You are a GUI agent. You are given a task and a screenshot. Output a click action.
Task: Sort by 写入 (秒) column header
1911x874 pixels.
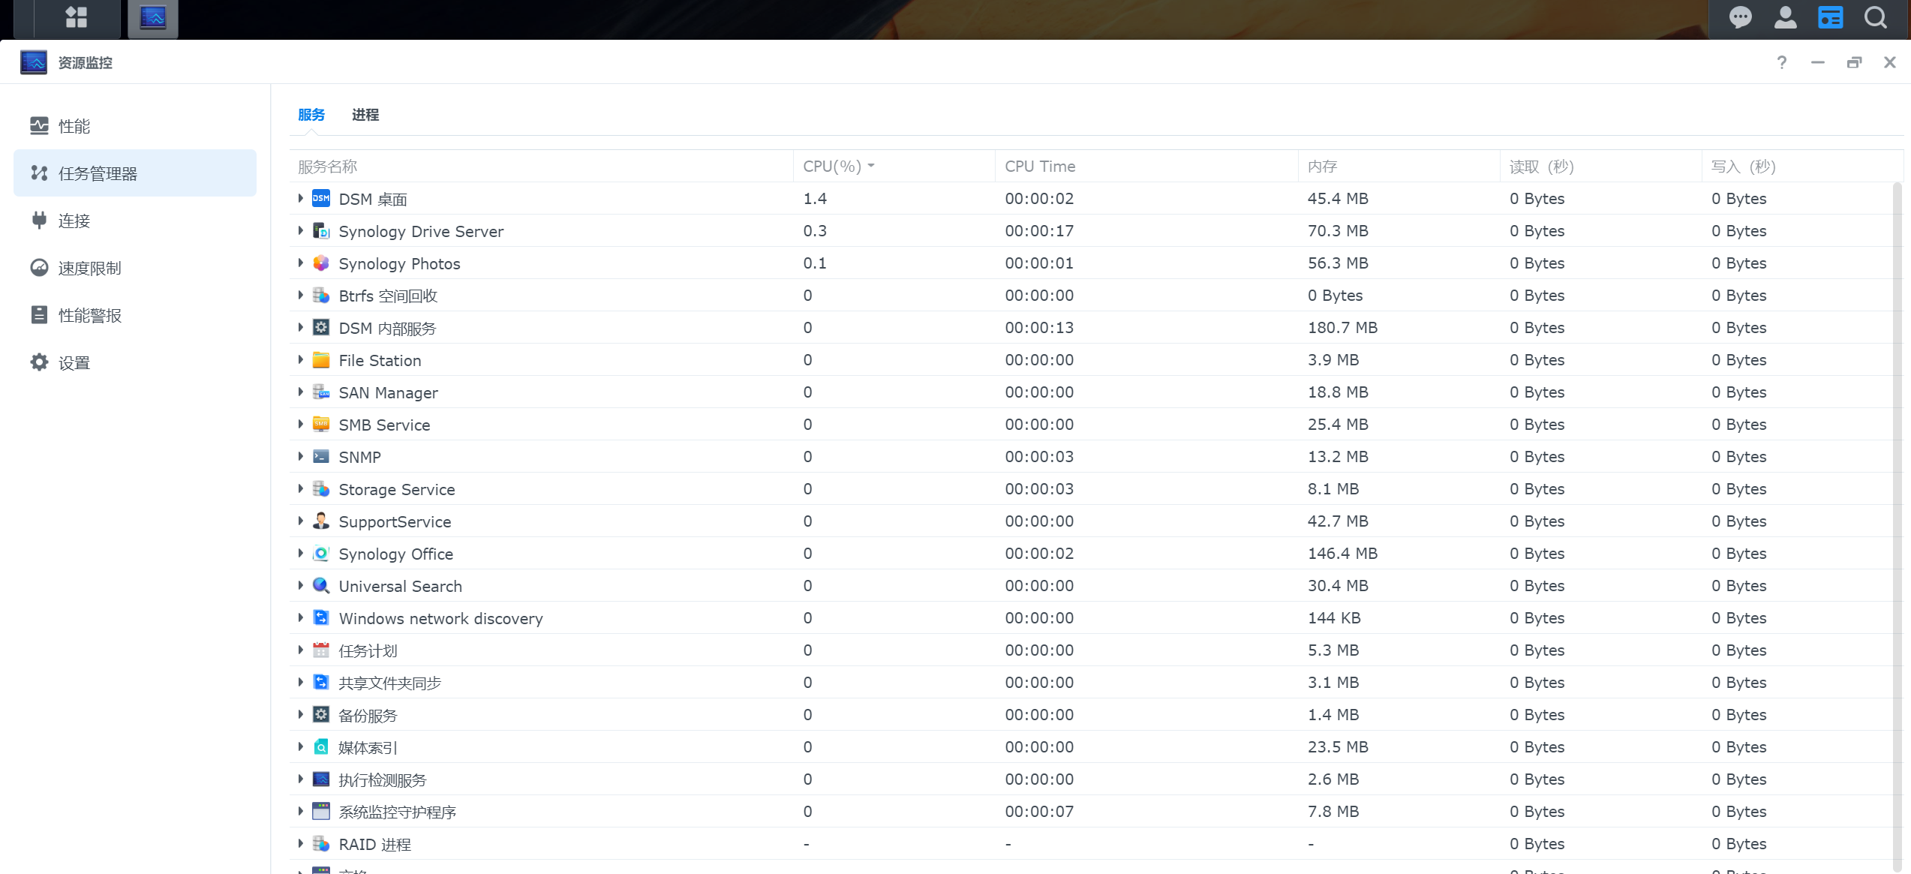(x=1802, y=166)
